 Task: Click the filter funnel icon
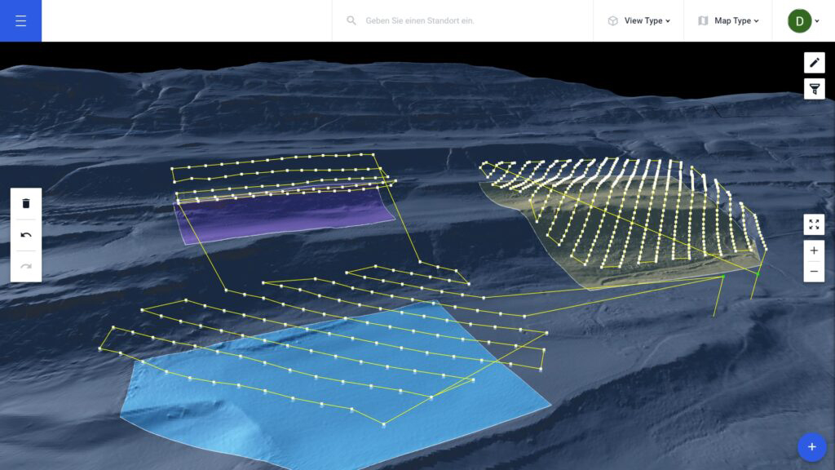point(815,88)
